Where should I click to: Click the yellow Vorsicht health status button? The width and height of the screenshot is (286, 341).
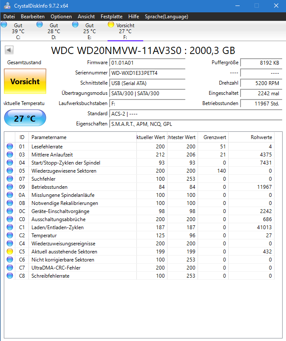pyautogui.click(x=25, y=81)
